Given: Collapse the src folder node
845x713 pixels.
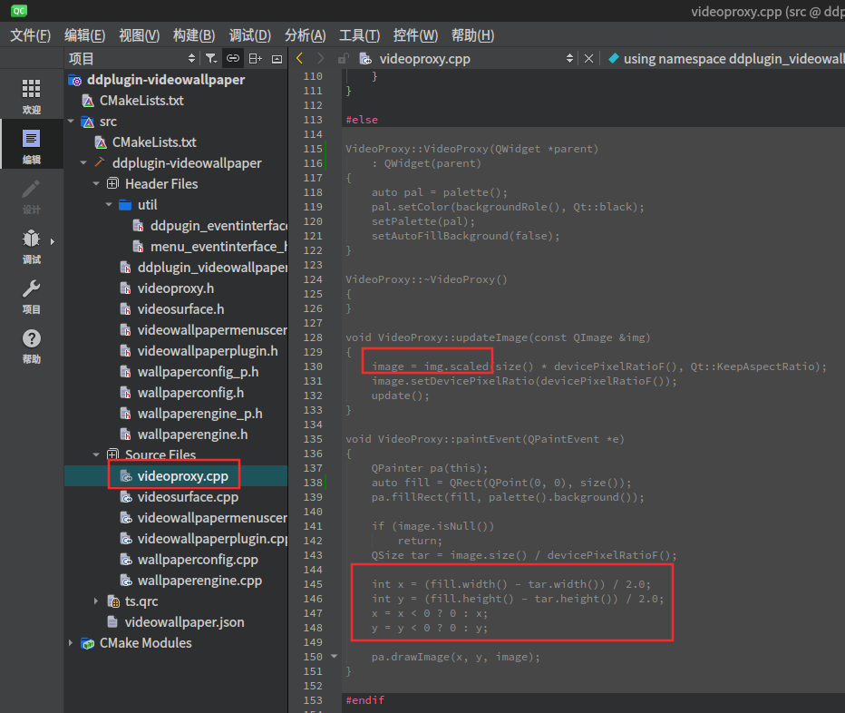Looking at the screenshot, I should tap(71, 122).
